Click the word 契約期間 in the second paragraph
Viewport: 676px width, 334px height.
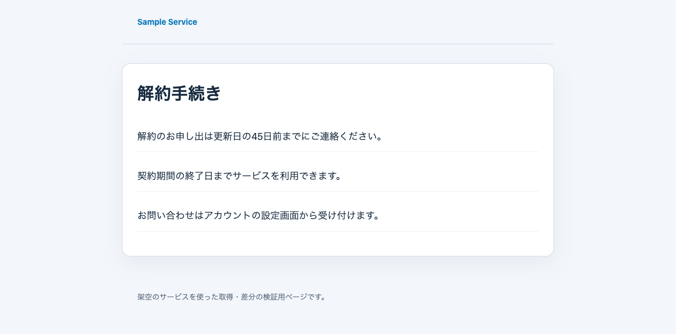156,176
